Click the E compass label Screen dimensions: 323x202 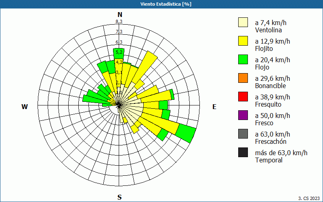214,107
